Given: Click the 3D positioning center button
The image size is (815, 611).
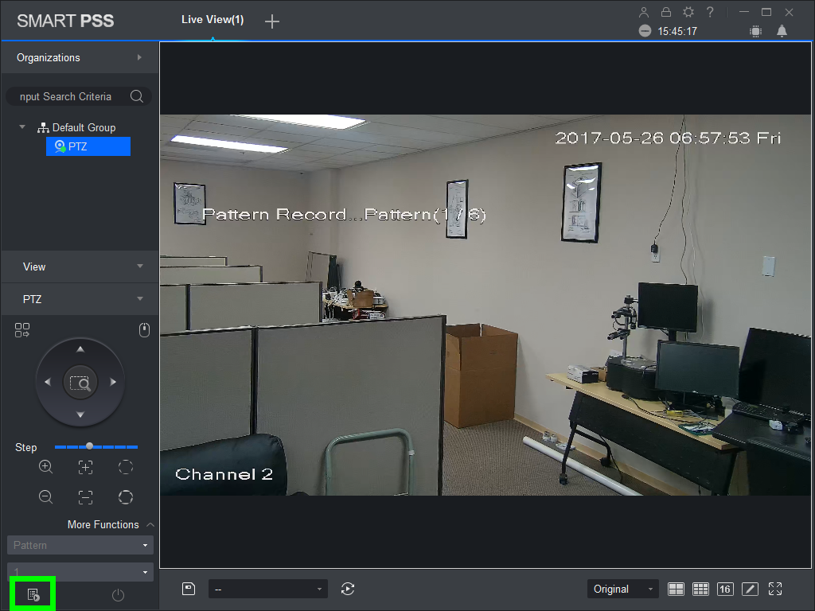Looking at the screenshot, I should click(x=80, y=383).
